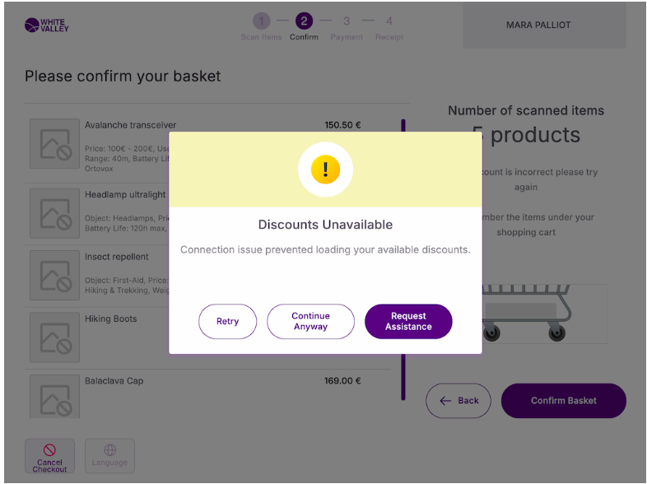Screen dimensions: 647x484
Task: Go Back with the arrow button
Action: coord(458,401)
